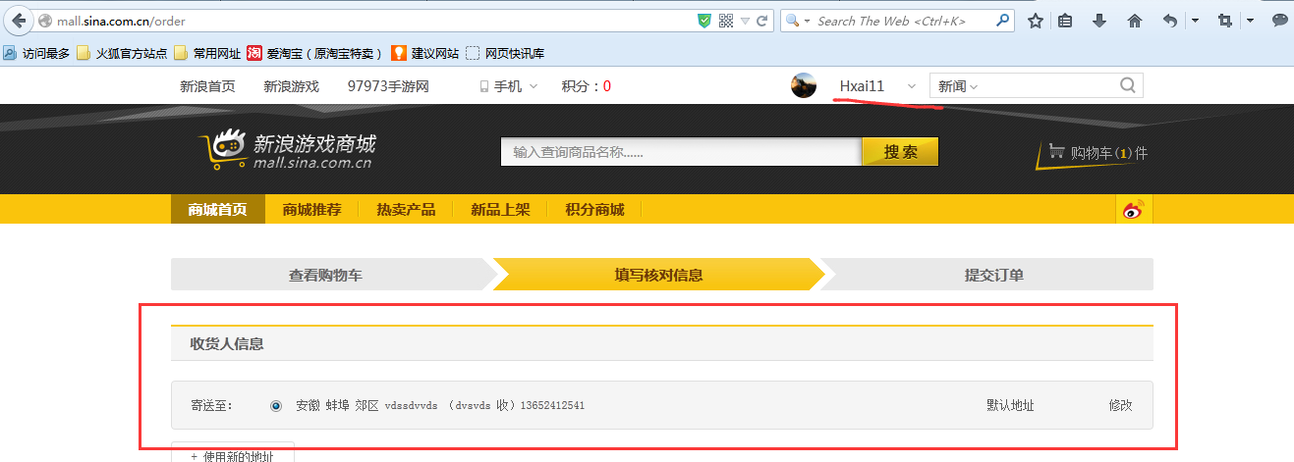Click the screenshot crop tool icon
Image resolution: width=1294 pixels, height=462 pixels.
tap(1225, 21)
